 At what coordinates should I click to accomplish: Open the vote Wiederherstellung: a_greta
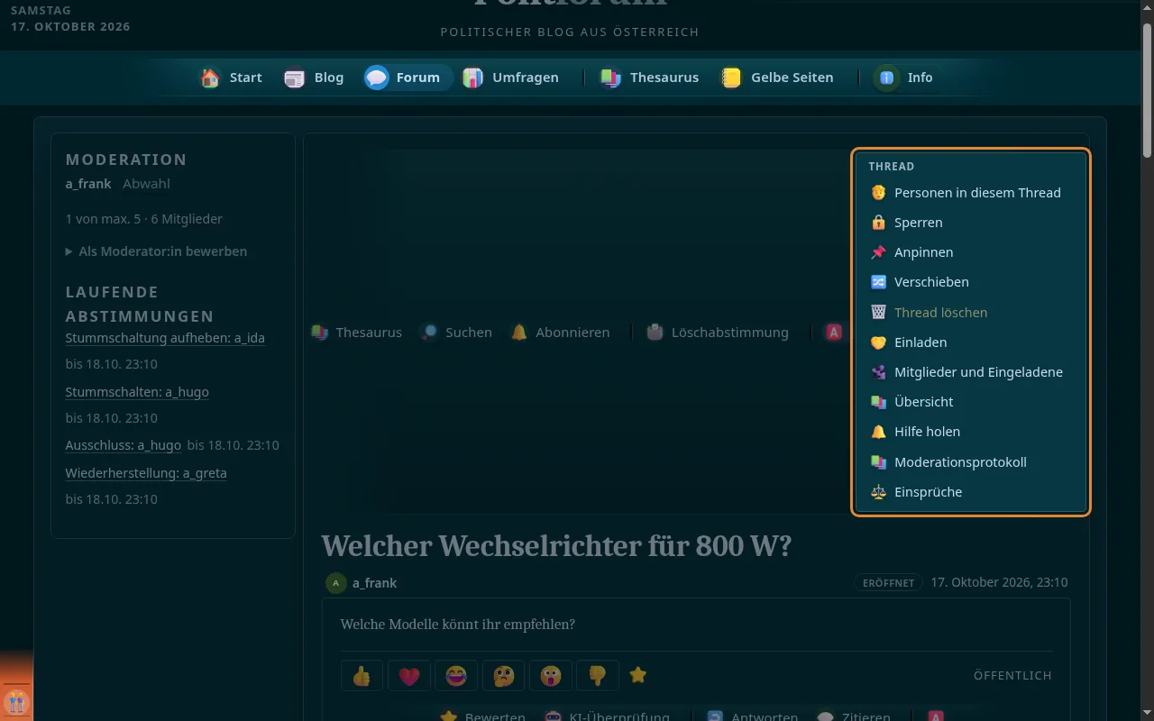click(146, 473)
